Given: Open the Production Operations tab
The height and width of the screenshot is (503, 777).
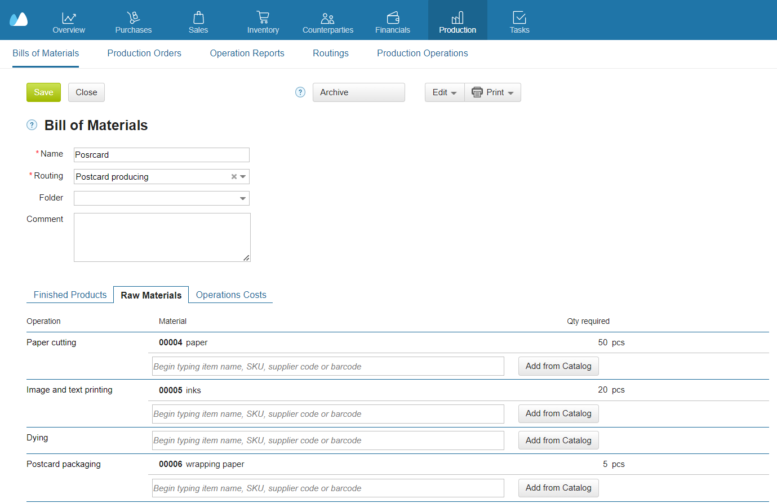Looking at the screenshot, I should 423,54.
